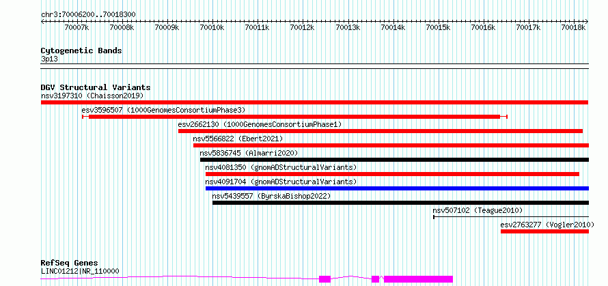
Task: Click the right arrowhead of the coordinate ruler
Action: (x=587, y=21)
